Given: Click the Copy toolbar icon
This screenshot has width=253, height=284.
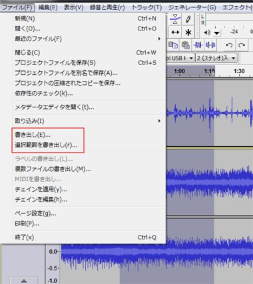Looking at the screenshot, I should [x=173, y=45].
